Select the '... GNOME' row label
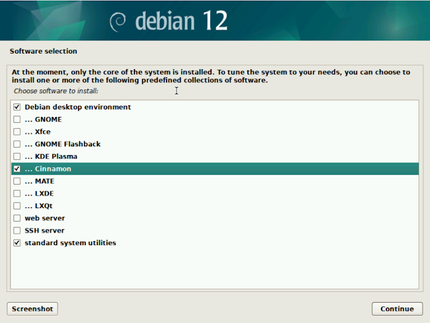This screenshot has width=430, height=323. [43, 120]
